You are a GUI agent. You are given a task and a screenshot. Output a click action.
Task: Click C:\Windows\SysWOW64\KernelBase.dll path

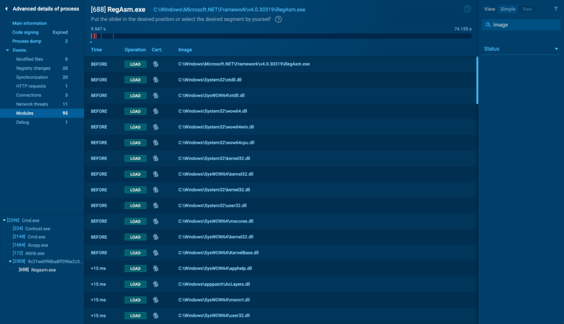[218, 253]
